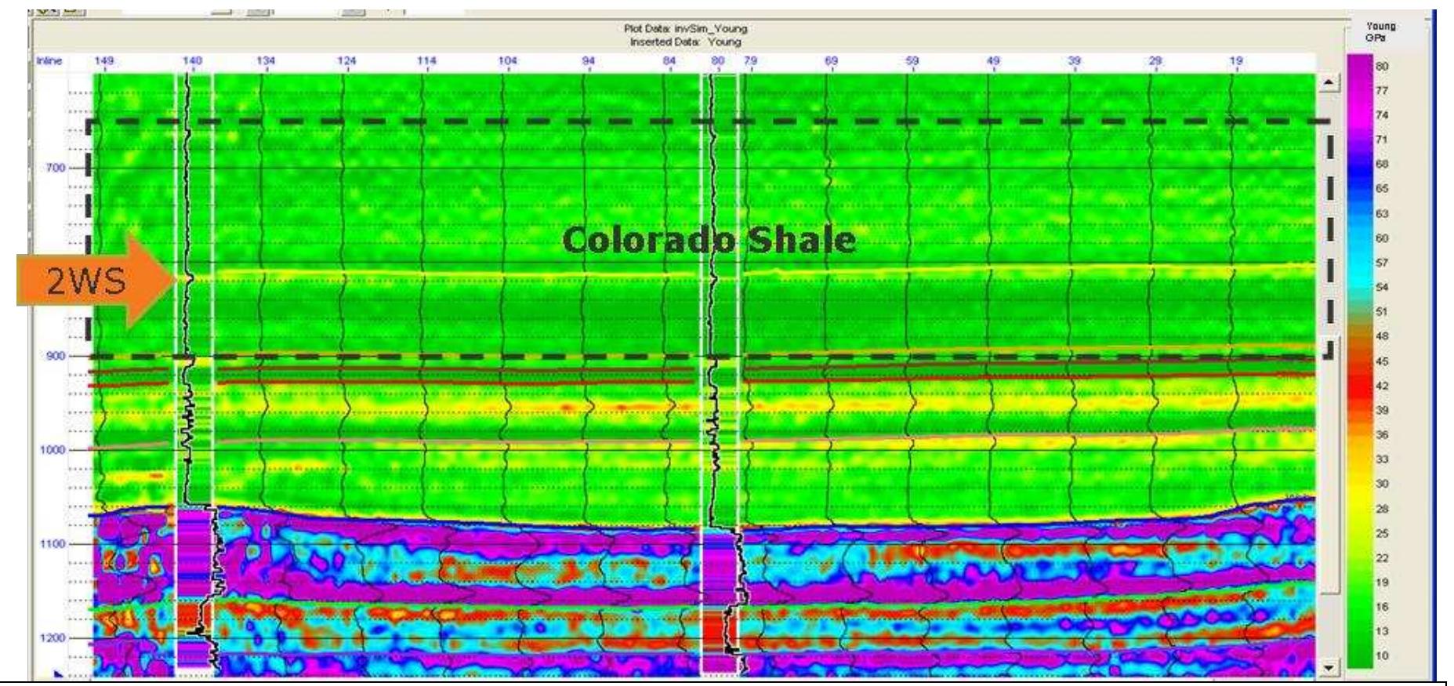Viewport: 1454px width, 686px height.
Task: Click the Plot Data invSim_Young title
Action: point(685,30)
